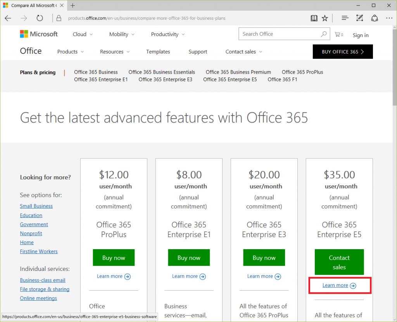Click the address bar URL
397x322 pixels.
147,18
